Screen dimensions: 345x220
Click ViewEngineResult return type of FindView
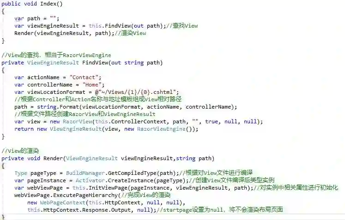tap(53, 63)
